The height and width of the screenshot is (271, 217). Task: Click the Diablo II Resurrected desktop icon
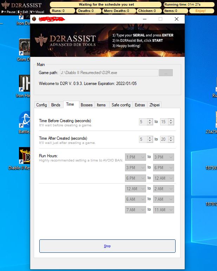point(25,156)
